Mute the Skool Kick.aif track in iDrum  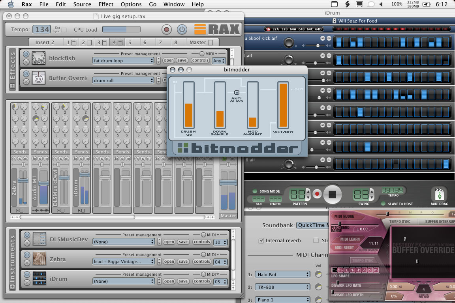(323, 38)
